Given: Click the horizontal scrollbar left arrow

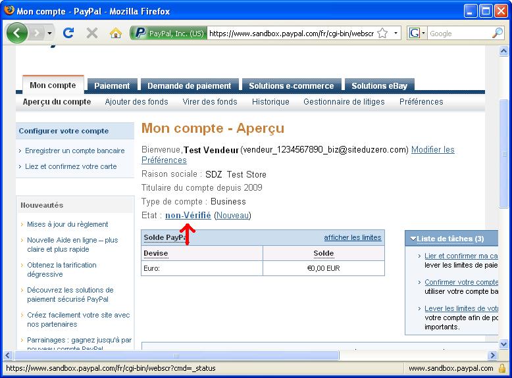Looking at the screenshot, I should click(8, 356).
